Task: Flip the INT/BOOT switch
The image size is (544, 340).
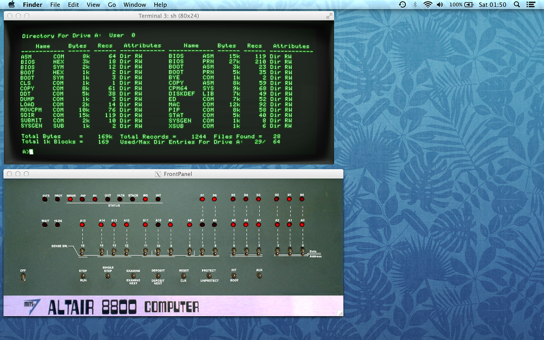Action: point(234,276)
